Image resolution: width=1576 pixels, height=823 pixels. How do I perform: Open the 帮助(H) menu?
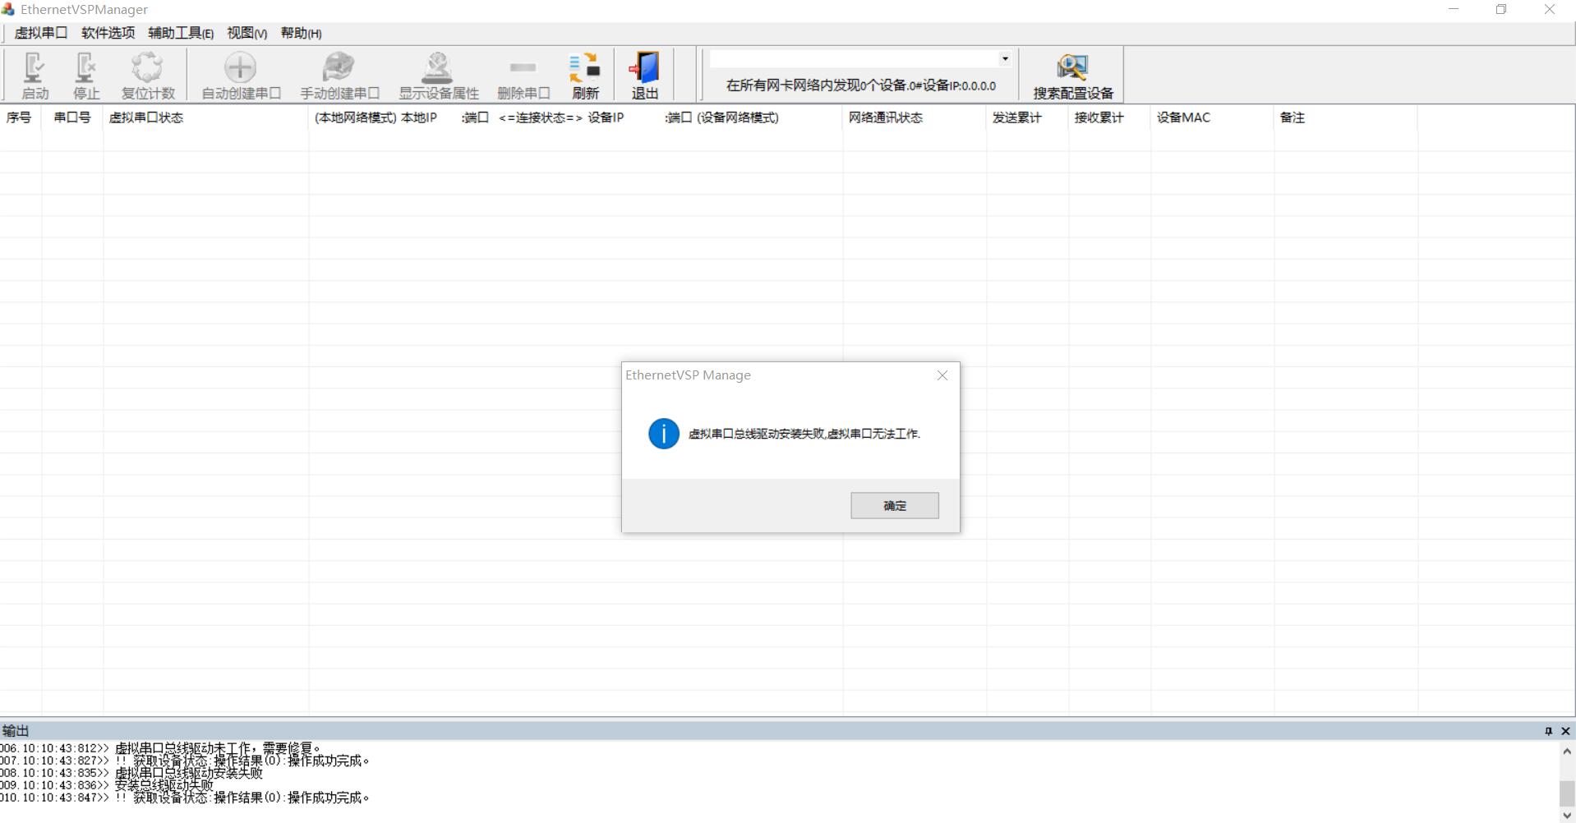point(301,33)
